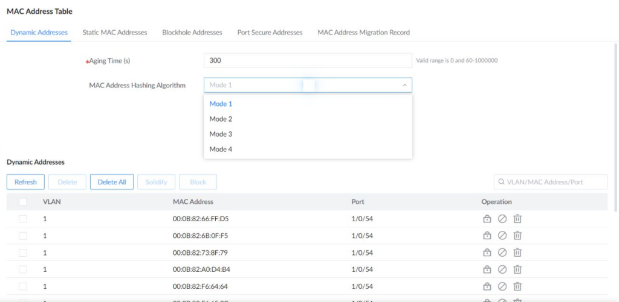Switch to the Dynamic Addresses tab
This screenshot has height=302, width=619.
(39, 33)
